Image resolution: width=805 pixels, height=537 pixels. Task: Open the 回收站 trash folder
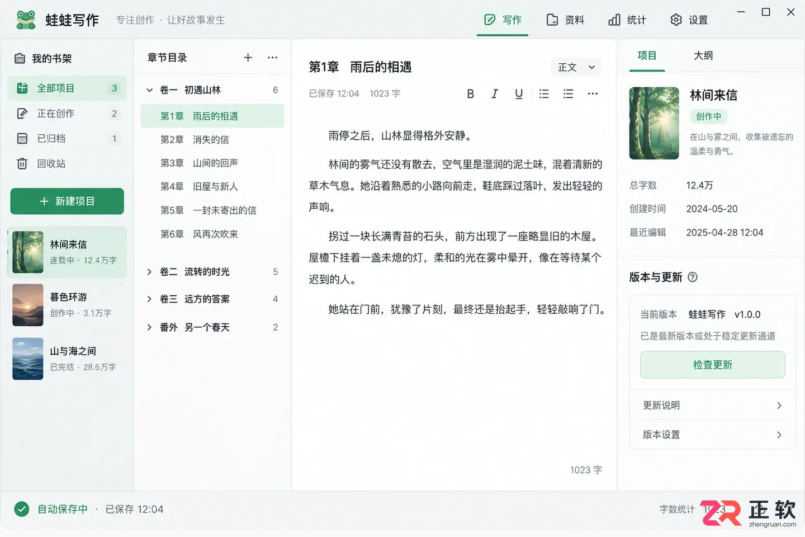pyautogui.click(x=67, y=163)
